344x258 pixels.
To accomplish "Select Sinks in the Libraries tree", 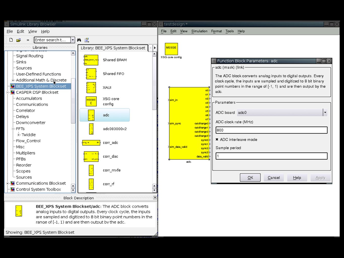I will [21, 62].
